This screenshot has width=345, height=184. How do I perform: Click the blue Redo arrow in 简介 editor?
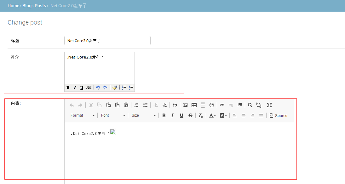coord(106,88)
